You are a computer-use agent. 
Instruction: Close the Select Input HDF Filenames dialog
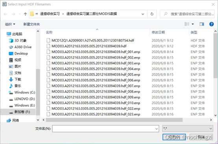(x=213, y=4)
